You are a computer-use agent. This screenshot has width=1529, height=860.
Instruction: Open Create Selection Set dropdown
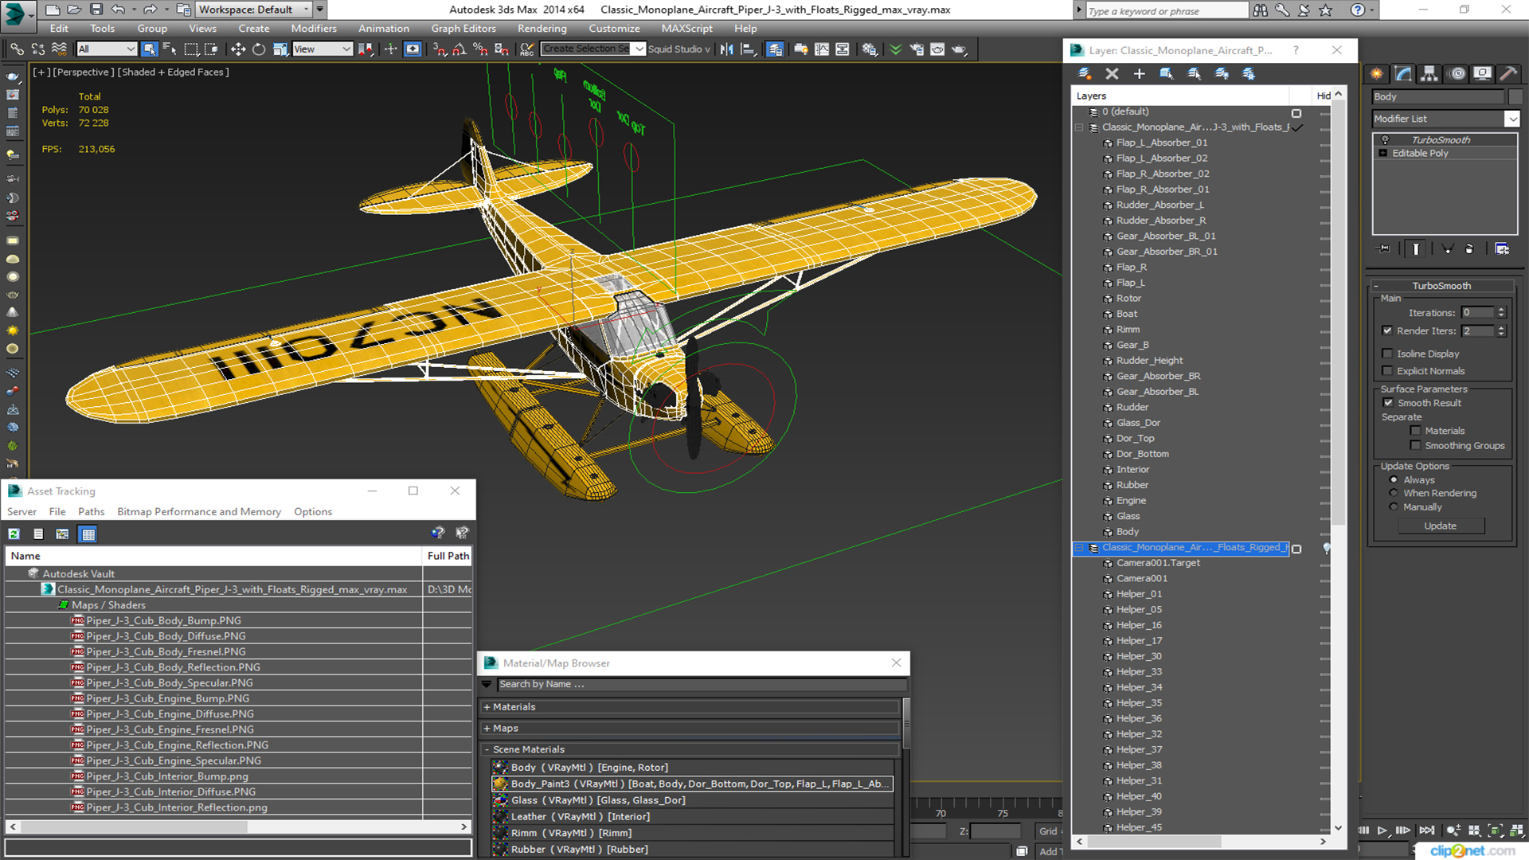click(592, 49)
